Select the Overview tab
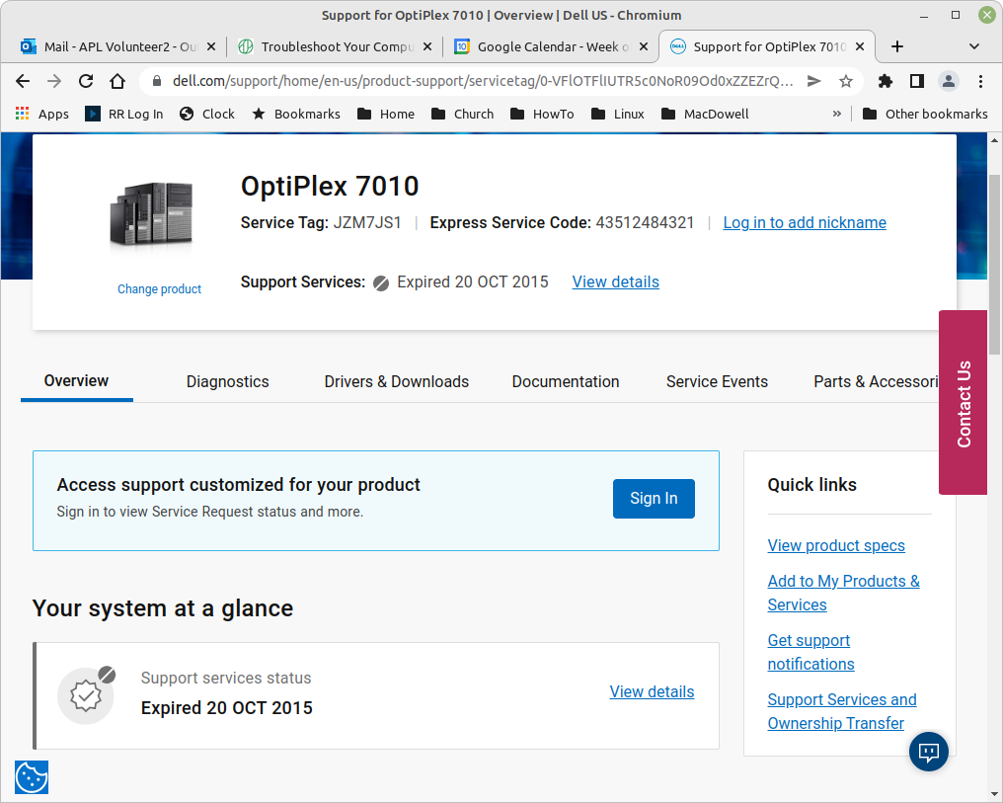Screen dimensions: 1003x803 [76, 381]
